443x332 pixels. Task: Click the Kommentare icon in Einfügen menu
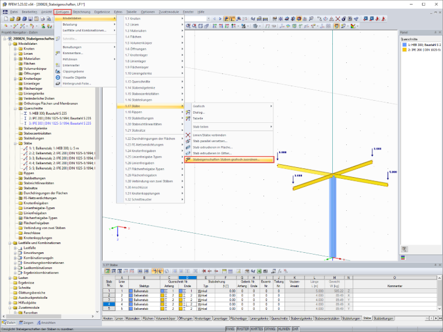tap(58, 53)
